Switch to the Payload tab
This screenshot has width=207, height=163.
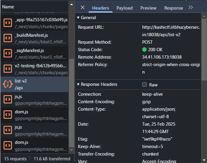[x=125, y=8]
